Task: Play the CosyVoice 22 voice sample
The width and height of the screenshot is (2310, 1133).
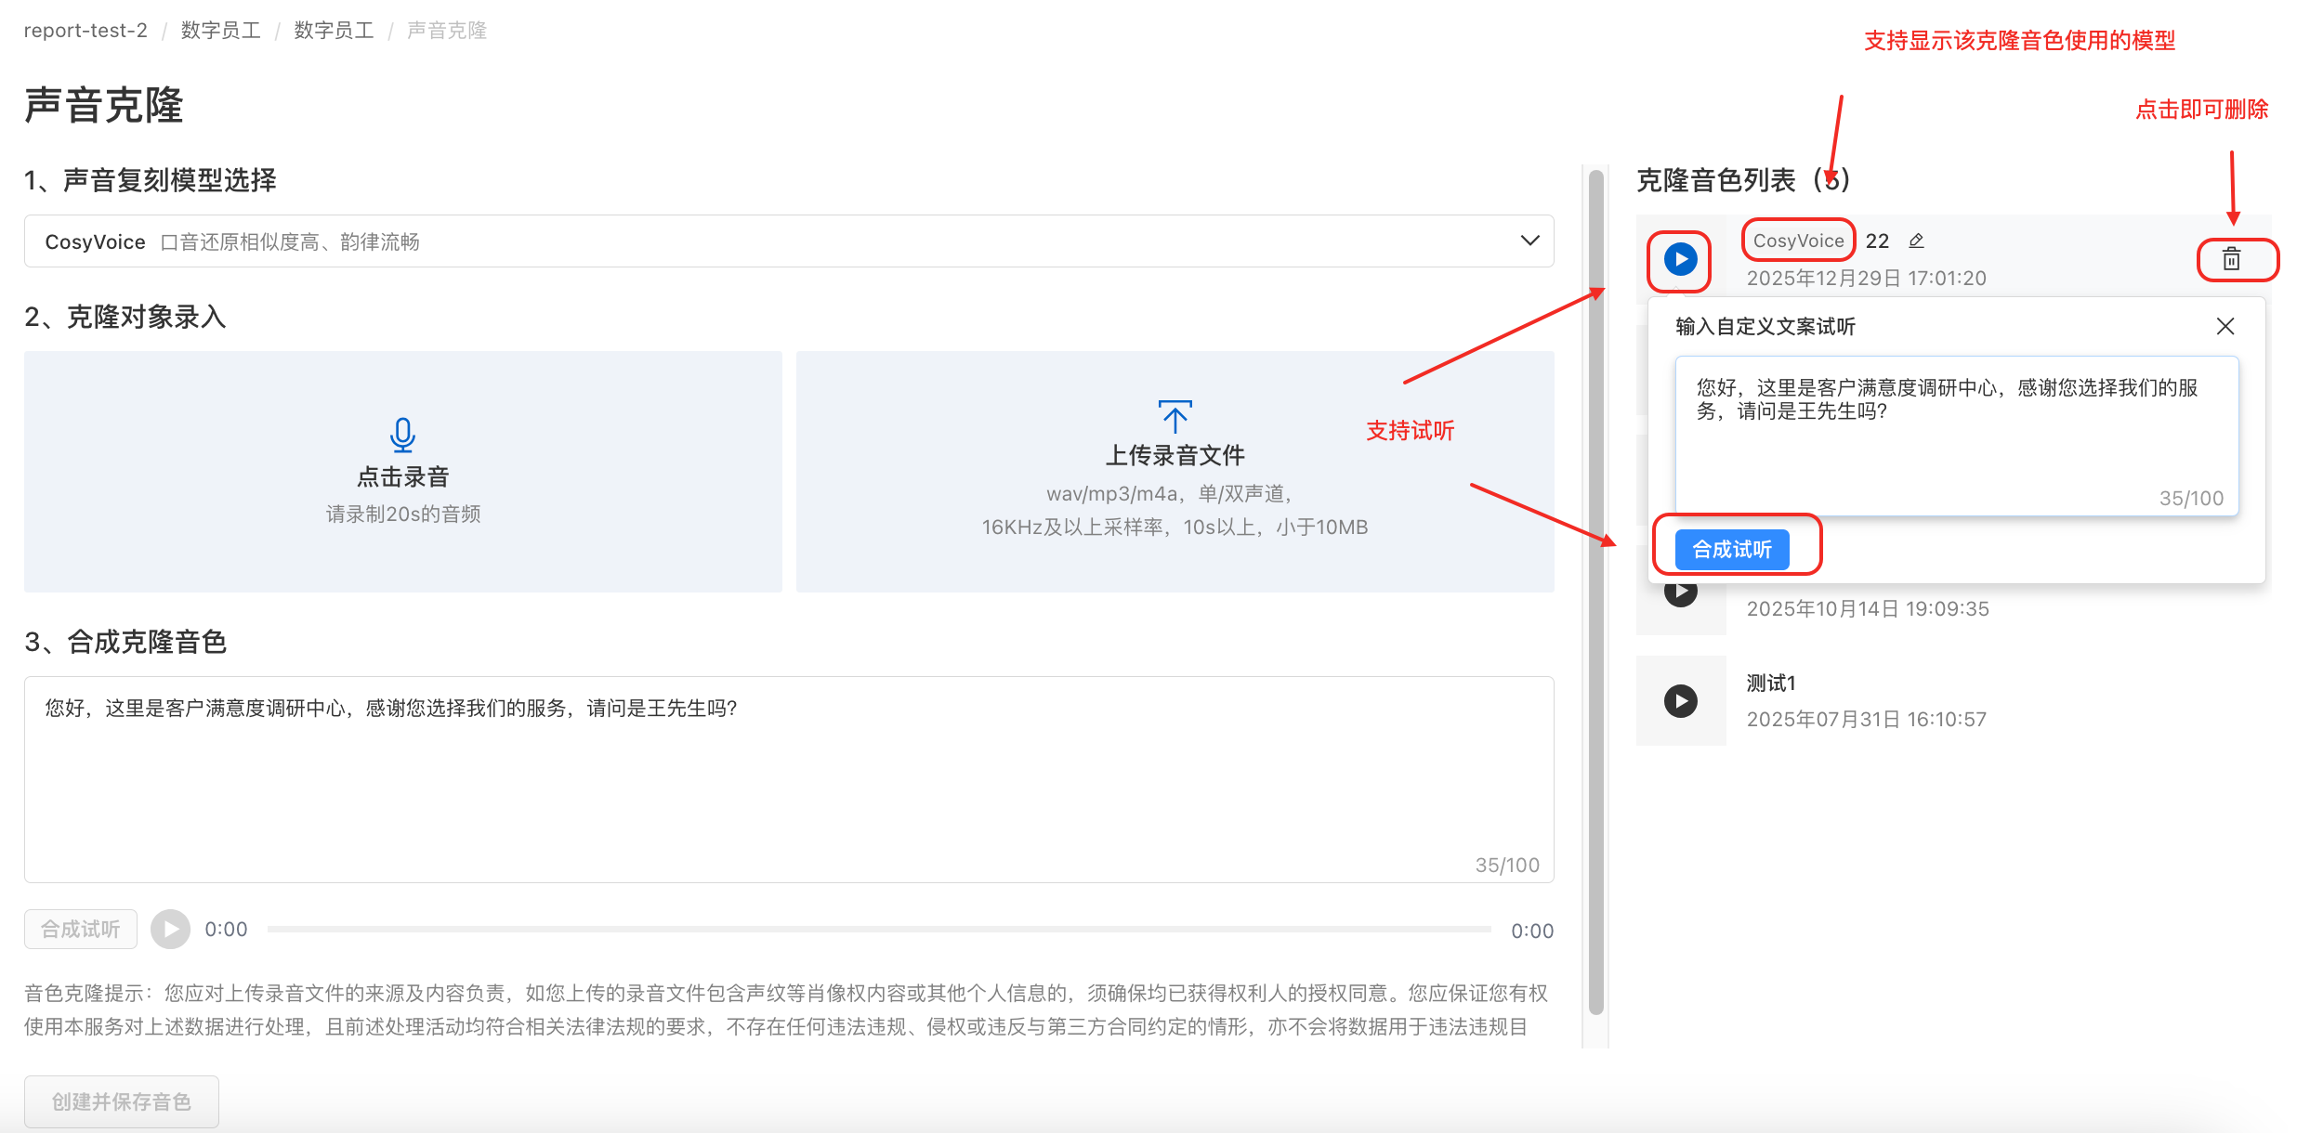Action: [x=1680, y=259]
